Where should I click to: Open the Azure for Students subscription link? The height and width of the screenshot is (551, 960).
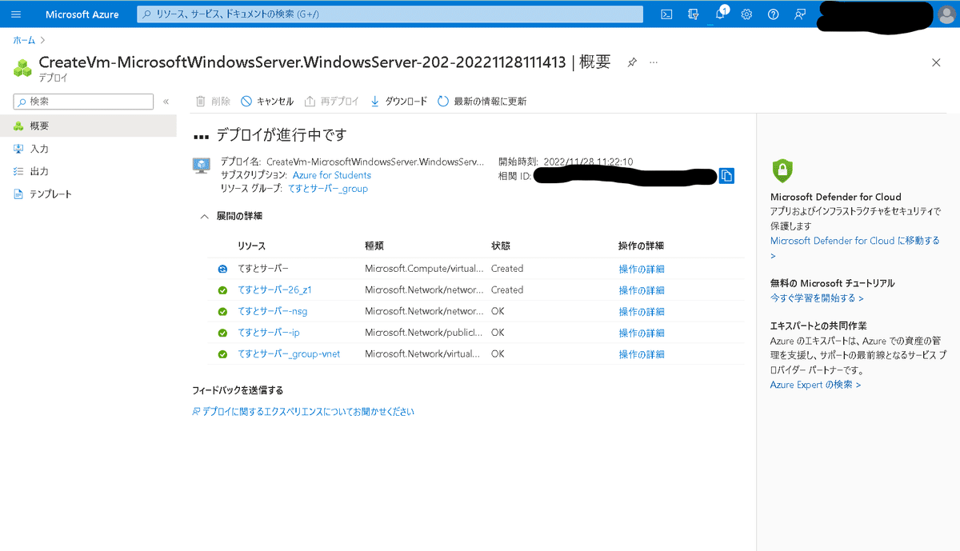click(x=332, y=175)
